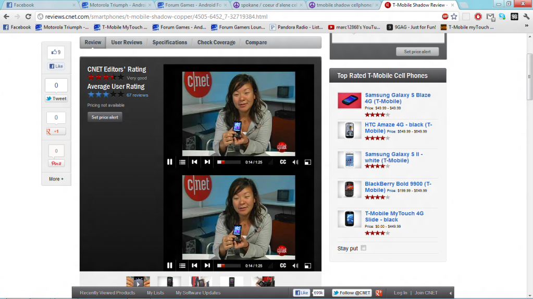Image resolution: width=533 pixels, height=299 pixels.
Task: Mute the lower video's volume
Action: [295, 266]
